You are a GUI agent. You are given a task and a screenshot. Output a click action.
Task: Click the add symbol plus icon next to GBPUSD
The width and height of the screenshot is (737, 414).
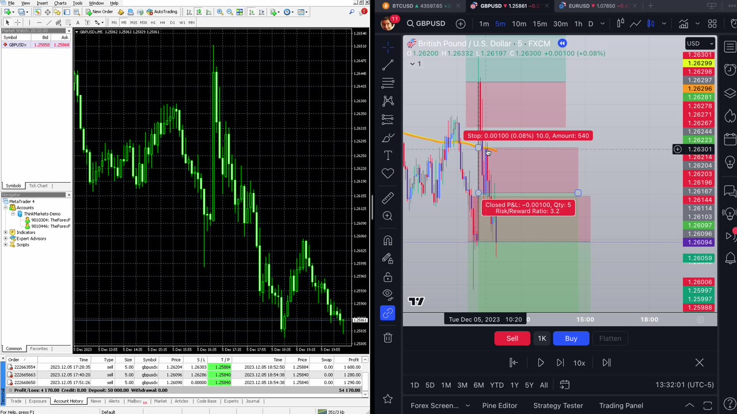[461, 24]
